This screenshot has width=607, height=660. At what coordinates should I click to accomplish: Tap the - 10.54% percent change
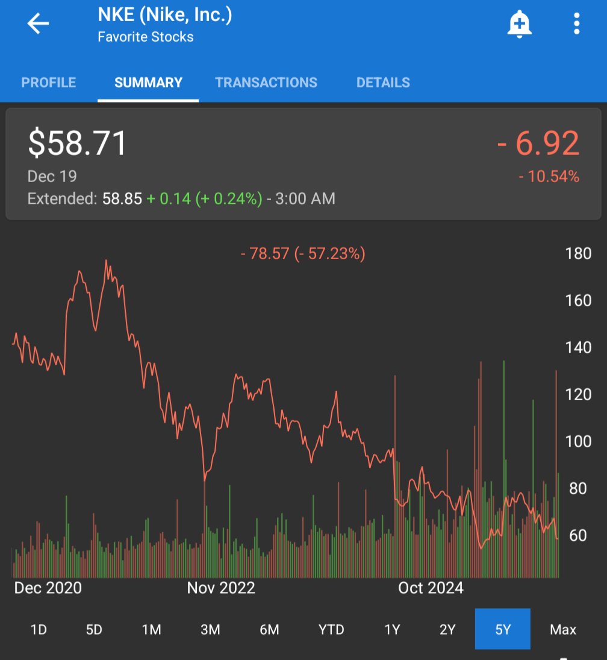(549, 177)
